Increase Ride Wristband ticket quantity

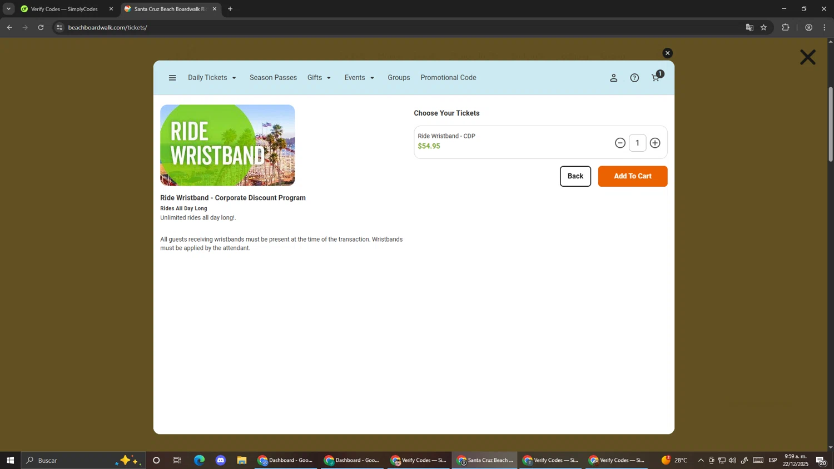coord(655,143)
